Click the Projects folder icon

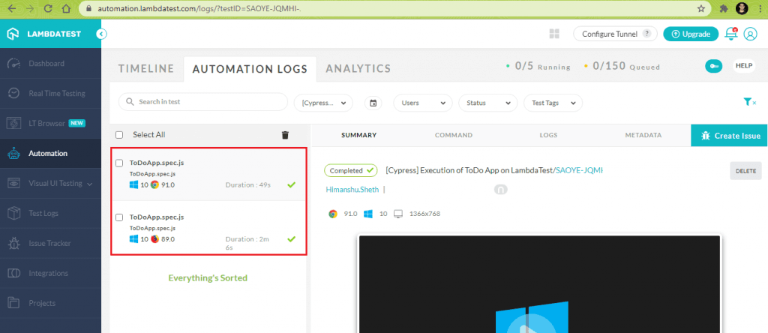(14, 303)
